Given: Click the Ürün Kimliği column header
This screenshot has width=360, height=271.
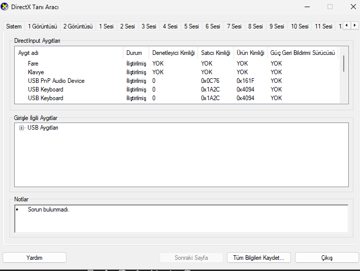Looking at the screenshot, I should [250, 53].
